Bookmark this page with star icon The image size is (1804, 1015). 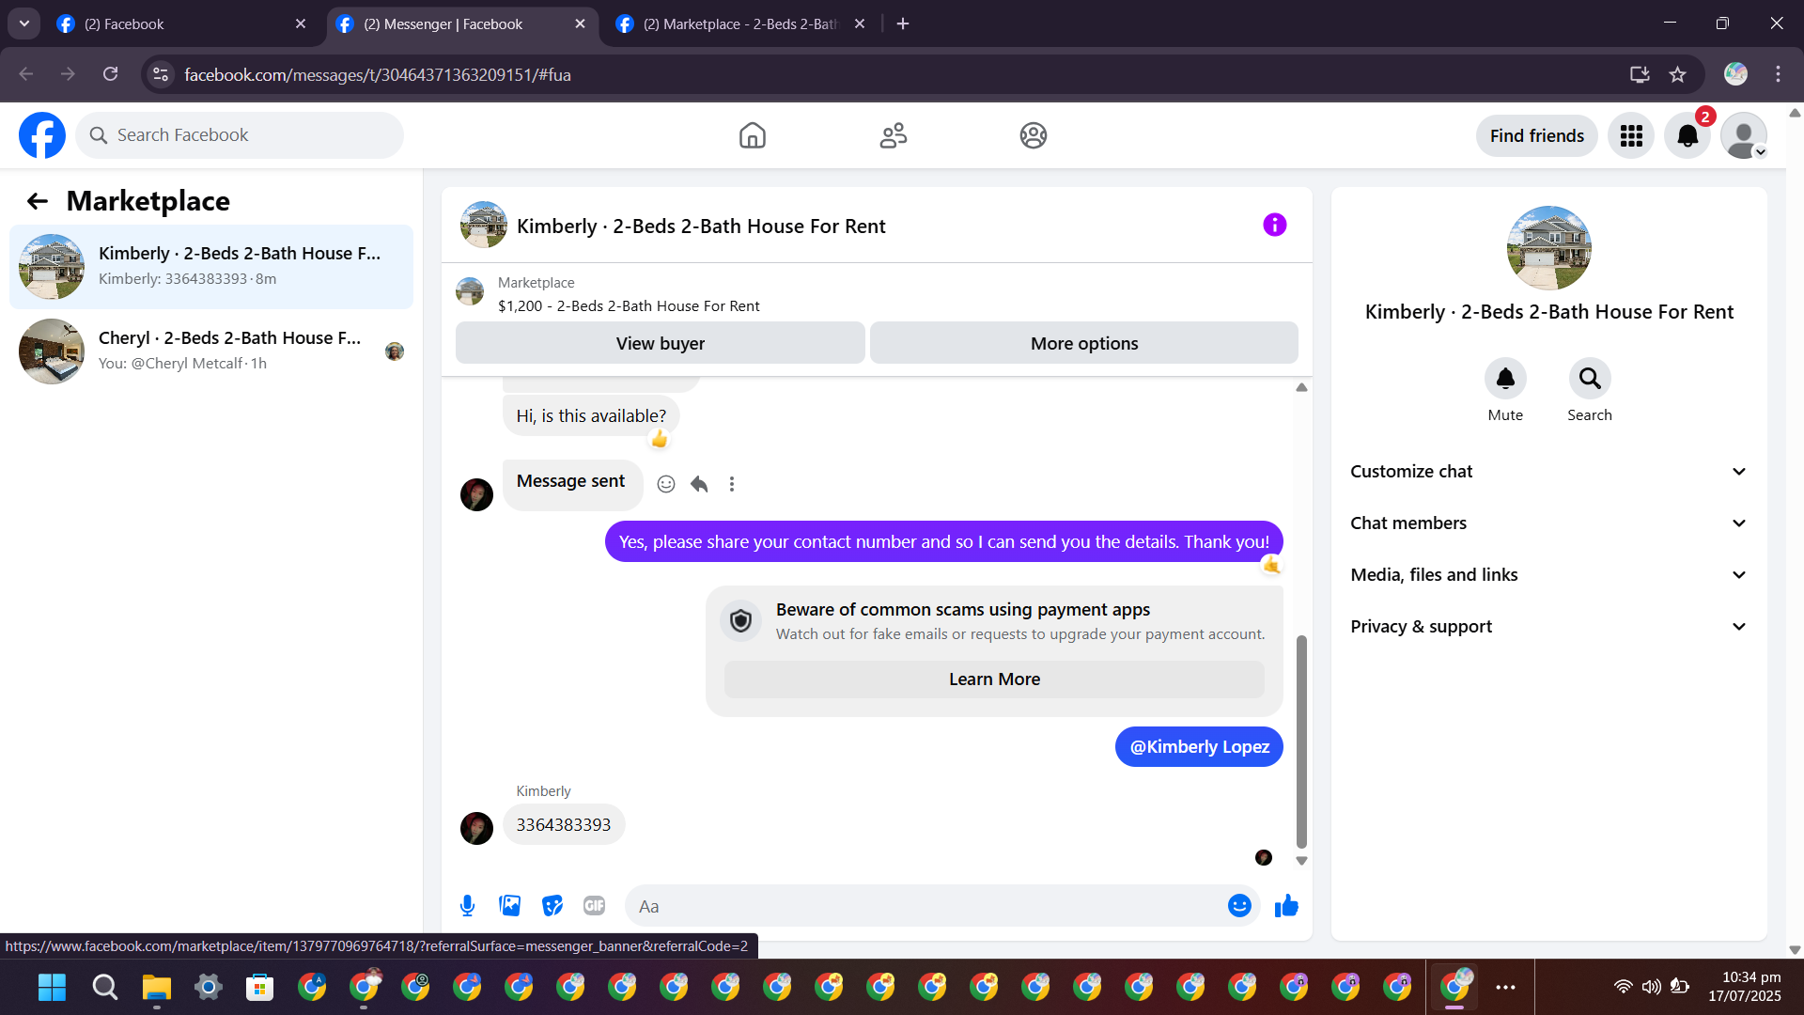[x=1678, y=74]
